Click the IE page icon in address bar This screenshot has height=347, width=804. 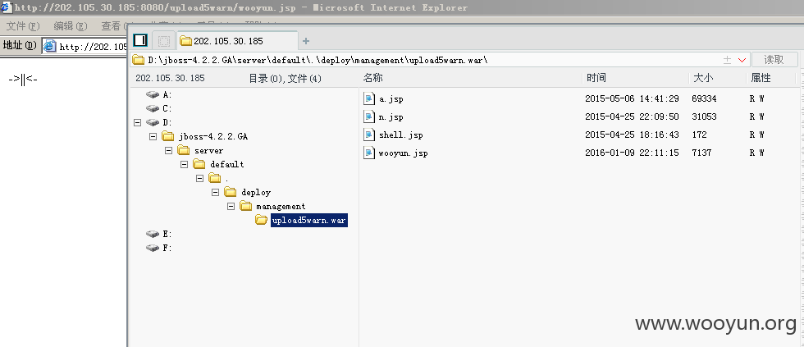50,46
